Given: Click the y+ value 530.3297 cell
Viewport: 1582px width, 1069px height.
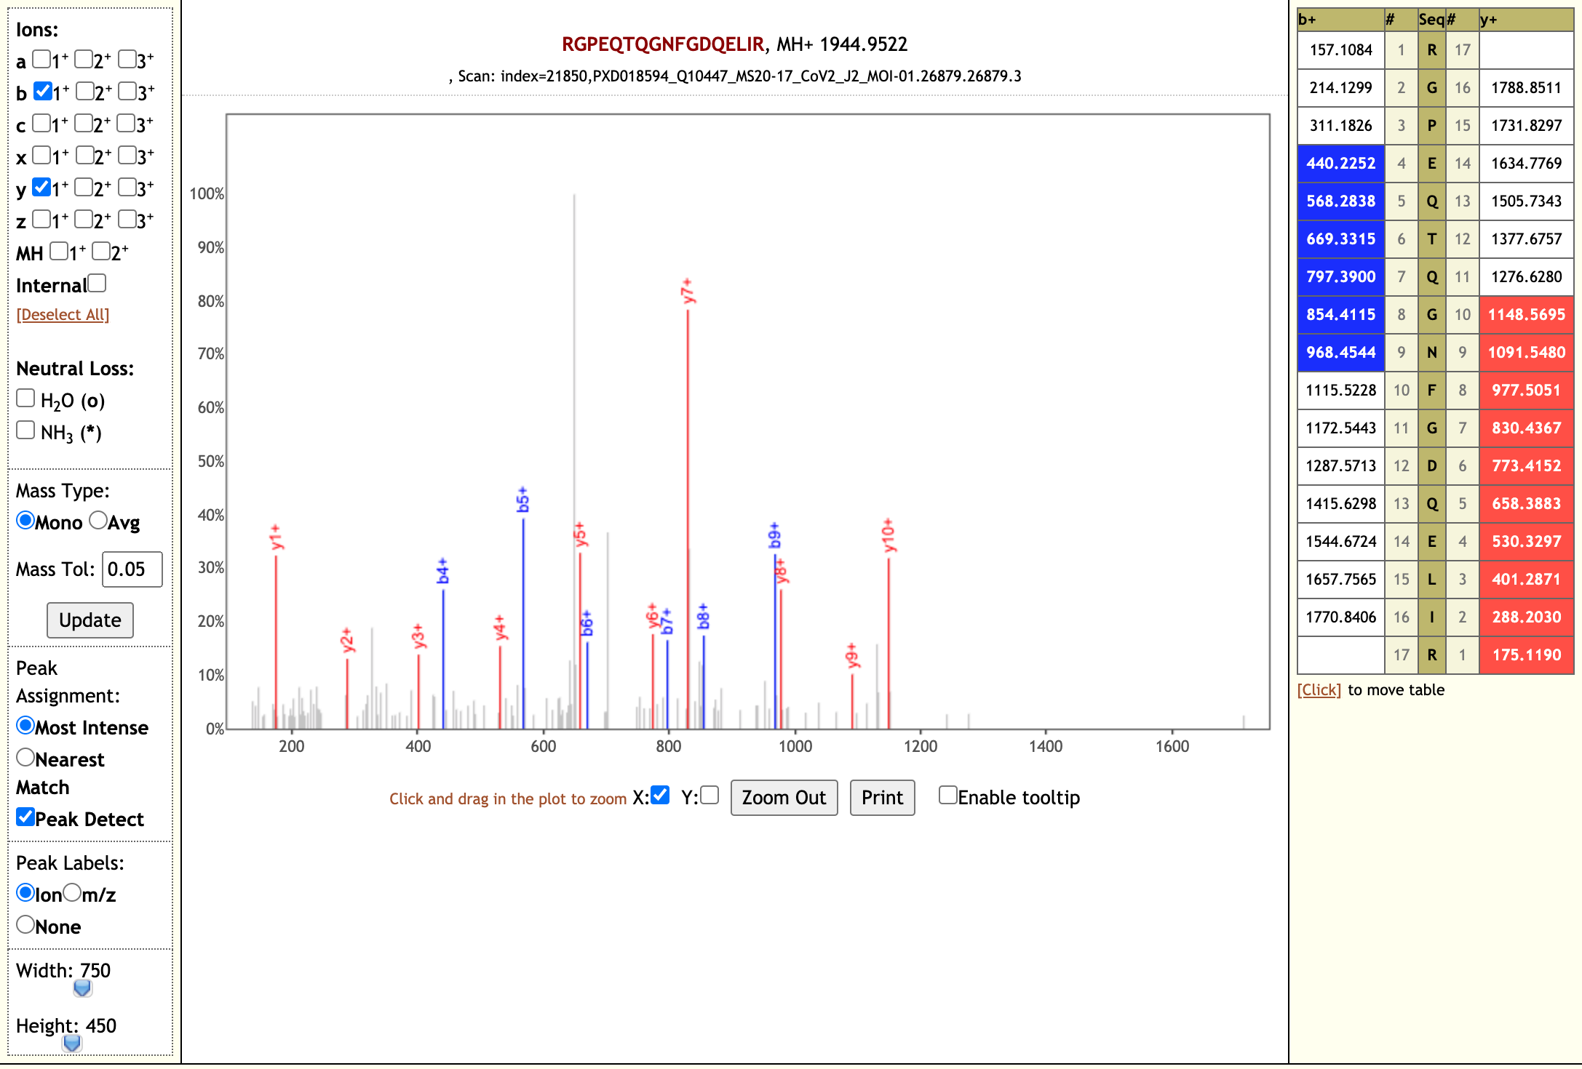Looking at the screenshot, I should click(1526, 542).
